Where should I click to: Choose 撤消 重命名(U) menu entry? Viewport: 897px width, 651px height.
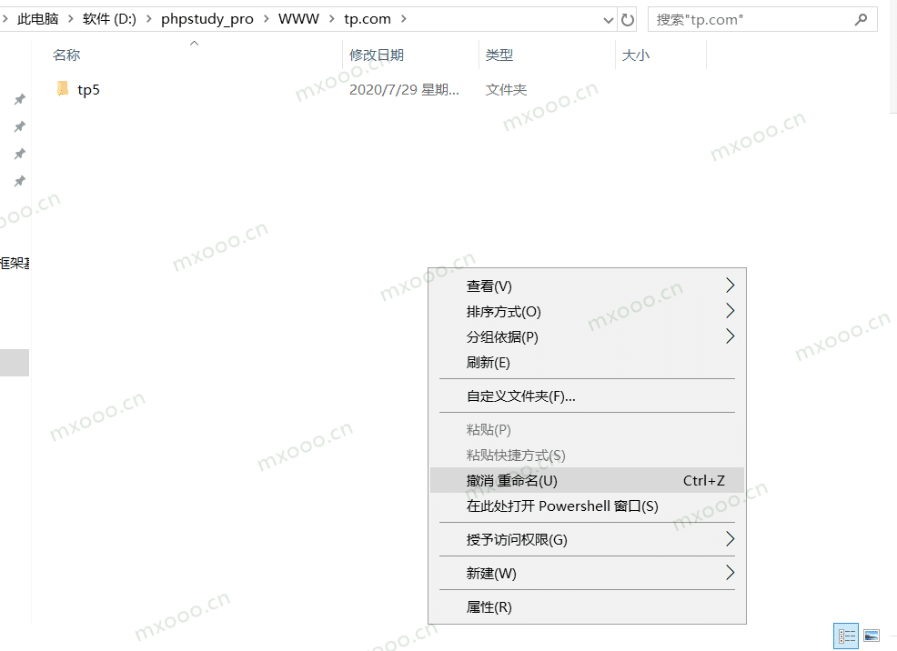(x=512, y=480)
